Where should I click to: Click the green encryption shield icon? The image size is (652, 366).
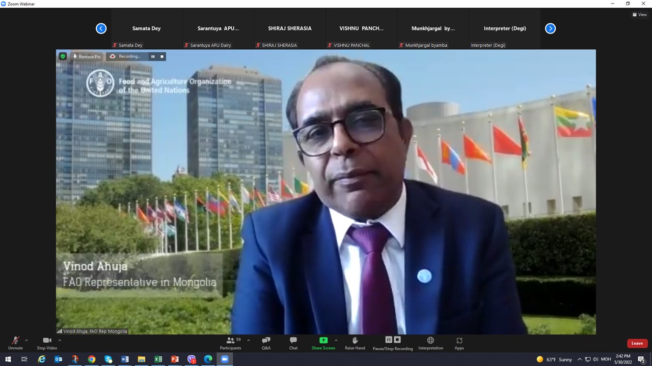(63, 56)
